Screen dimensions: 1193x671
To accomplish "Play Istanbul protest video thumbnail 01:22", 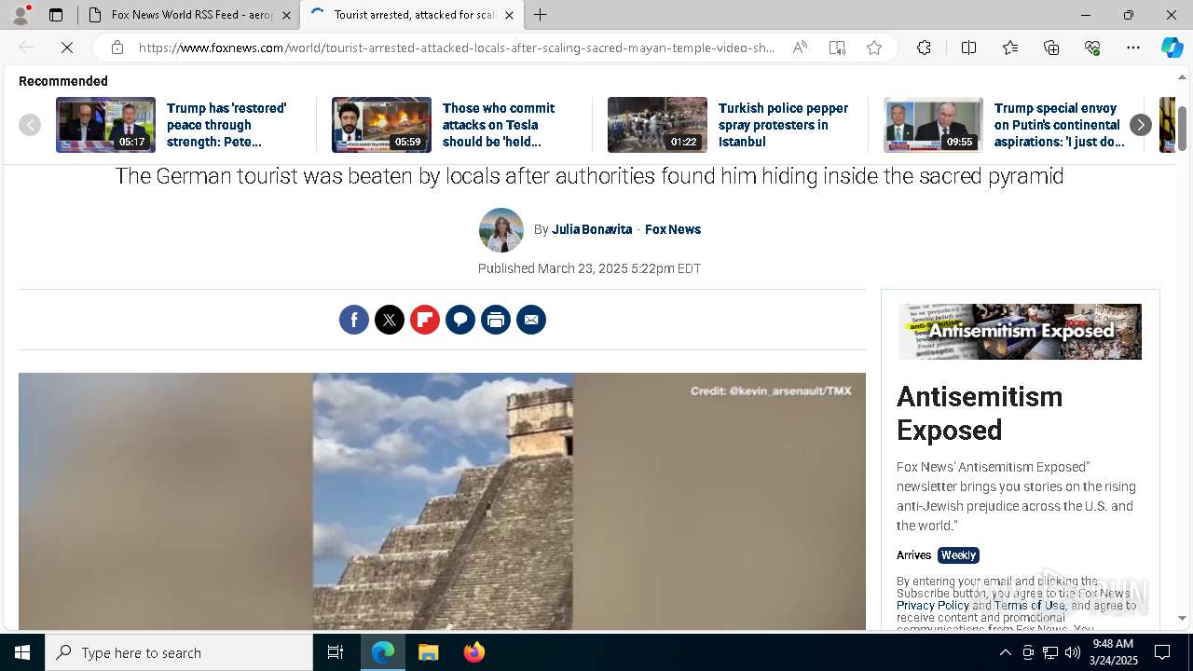I will [x=657, y=125].
